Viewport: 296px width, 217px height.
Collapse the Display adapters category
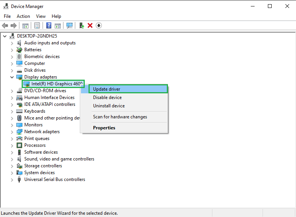[12, 77]
